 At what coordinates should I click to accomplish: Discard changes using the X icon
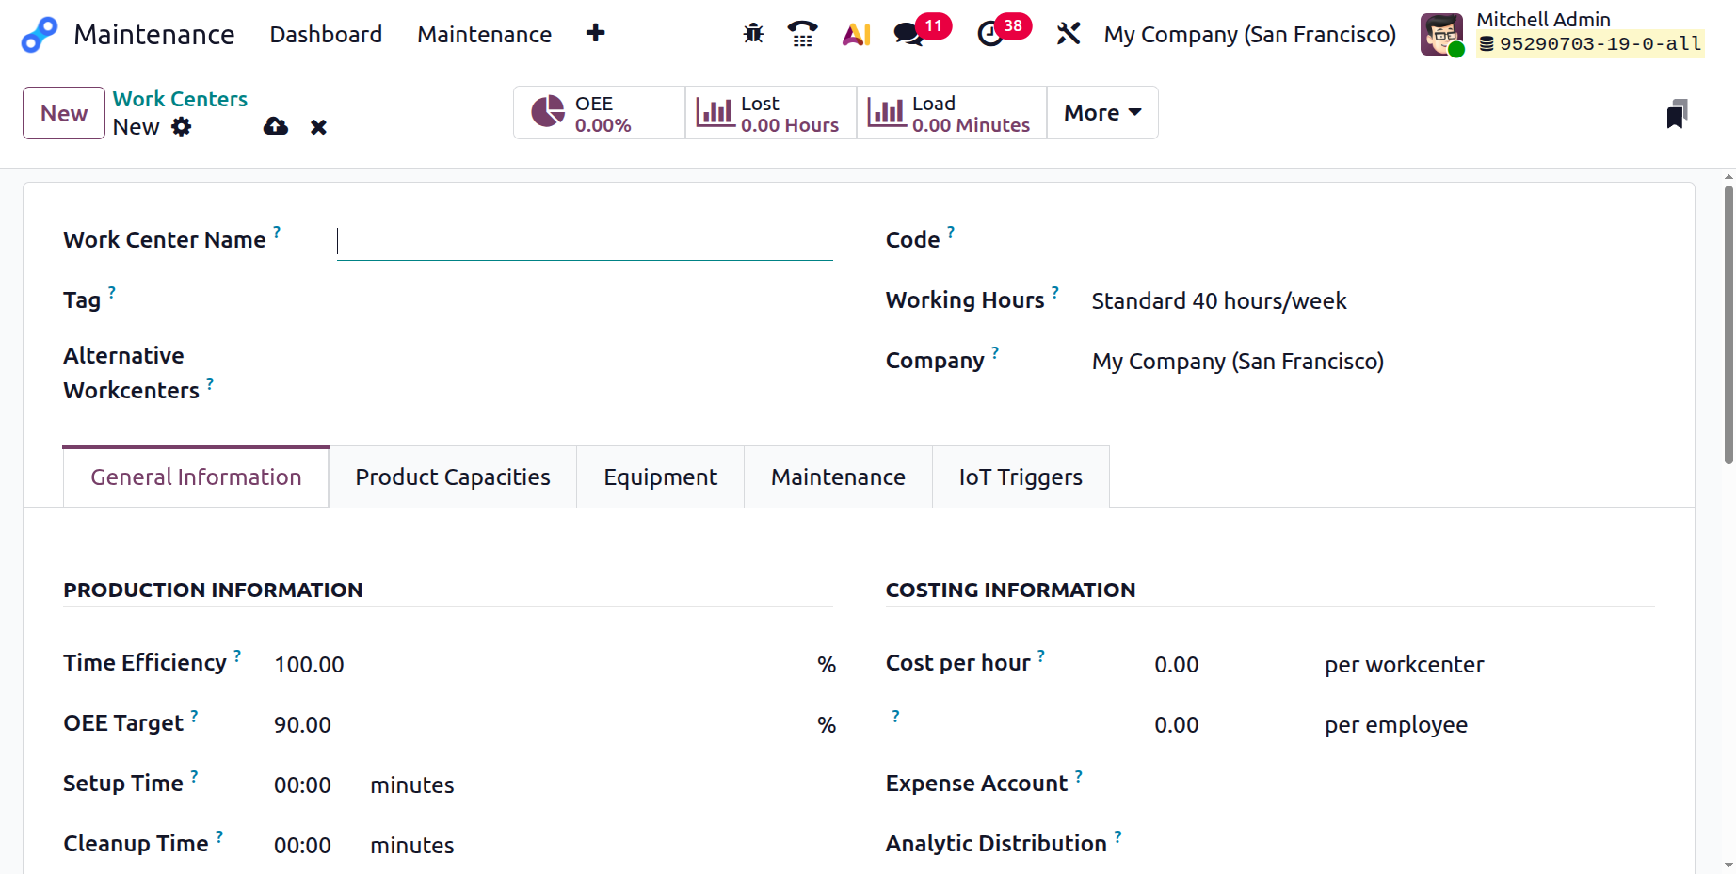pyautogui.click(x=318, y=126)
